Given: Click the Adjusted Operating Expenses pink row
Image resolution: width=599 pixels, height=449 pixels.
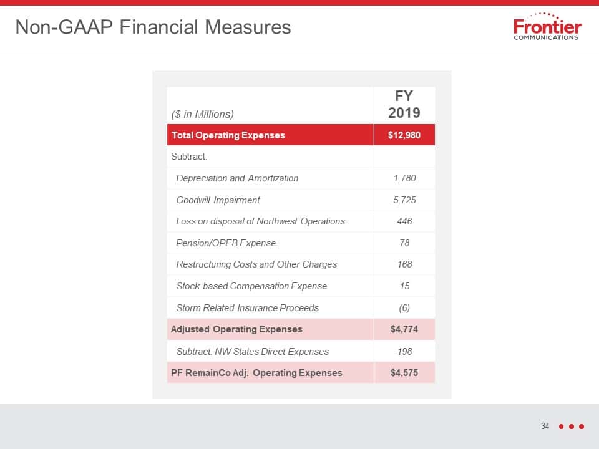Looking at the screenshot, I should (301, 329).
